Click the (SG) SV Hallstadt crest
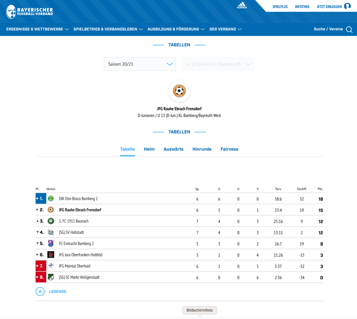Viewport: 357px width, 319px height. [51, 232]
